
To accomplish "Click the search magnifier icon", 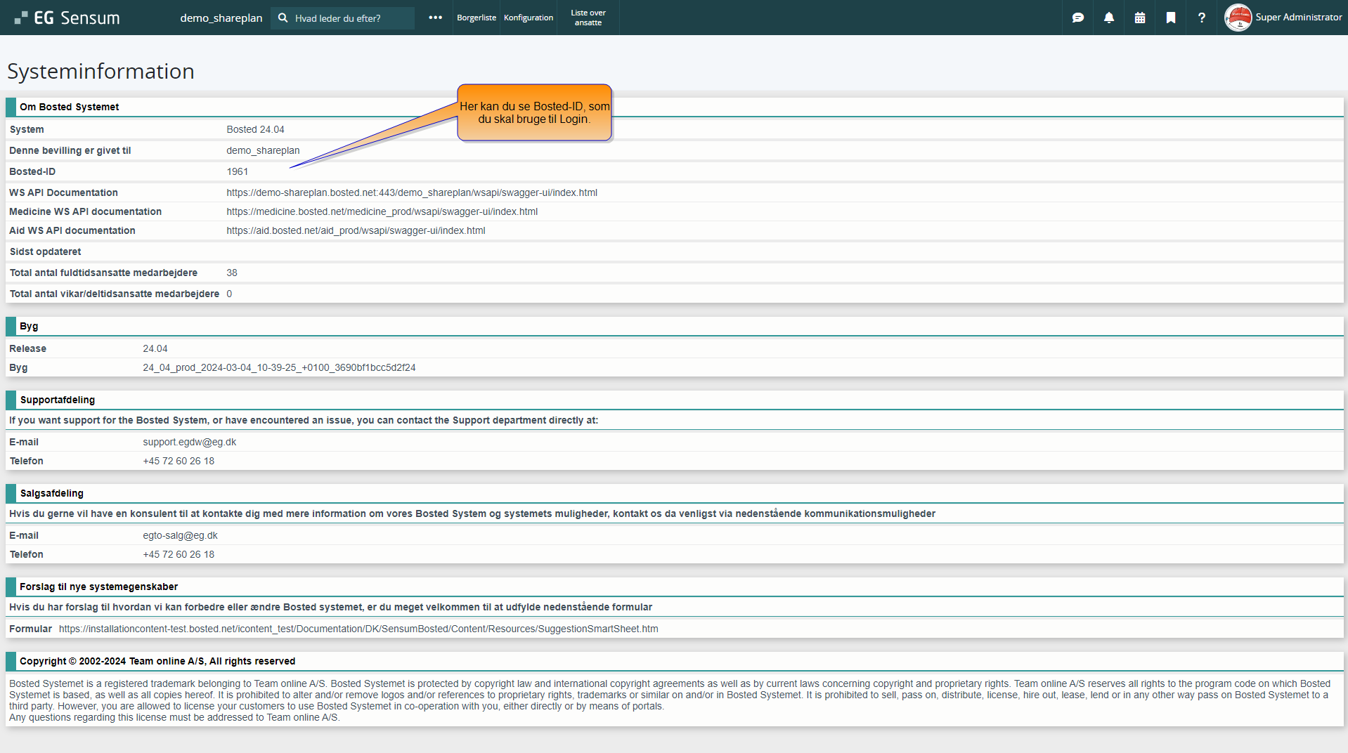I will (x=283, y=18).
